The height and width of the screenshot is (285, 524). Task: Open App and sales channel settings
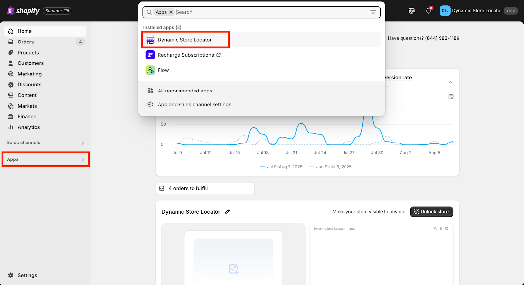(x=262, y=105)
